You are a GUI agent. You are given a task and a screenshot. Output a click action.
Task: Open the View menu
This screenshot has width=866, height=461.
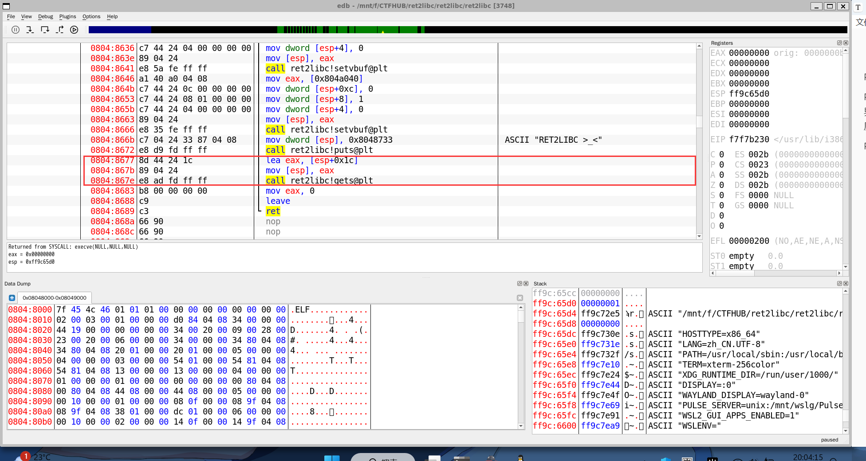27,16
